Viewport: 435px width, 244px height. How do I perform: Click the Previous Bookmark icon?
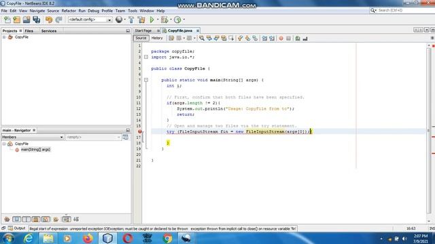[x=240, y=38]
